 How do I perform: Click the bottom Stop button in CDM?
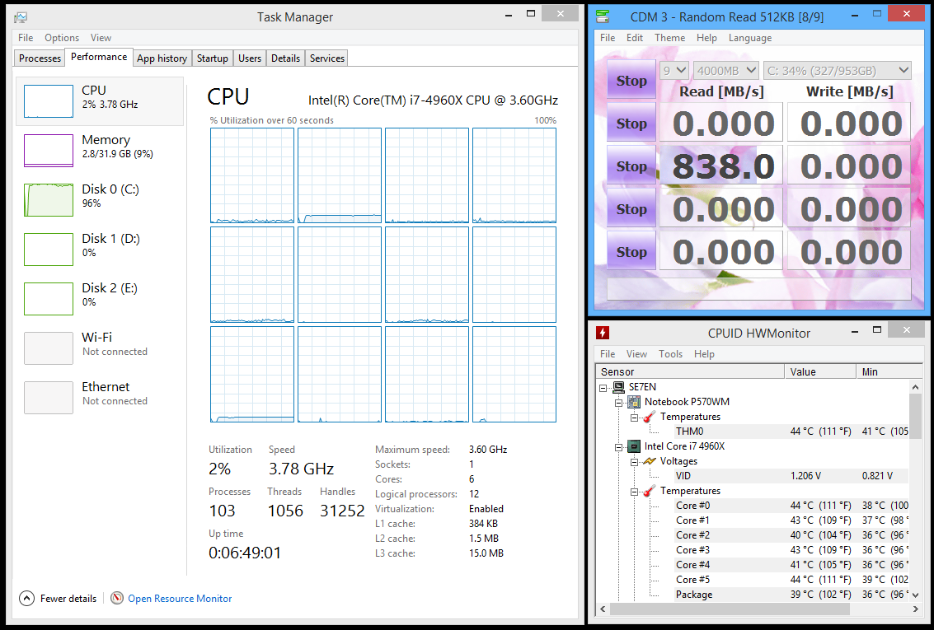pos(631,252)
